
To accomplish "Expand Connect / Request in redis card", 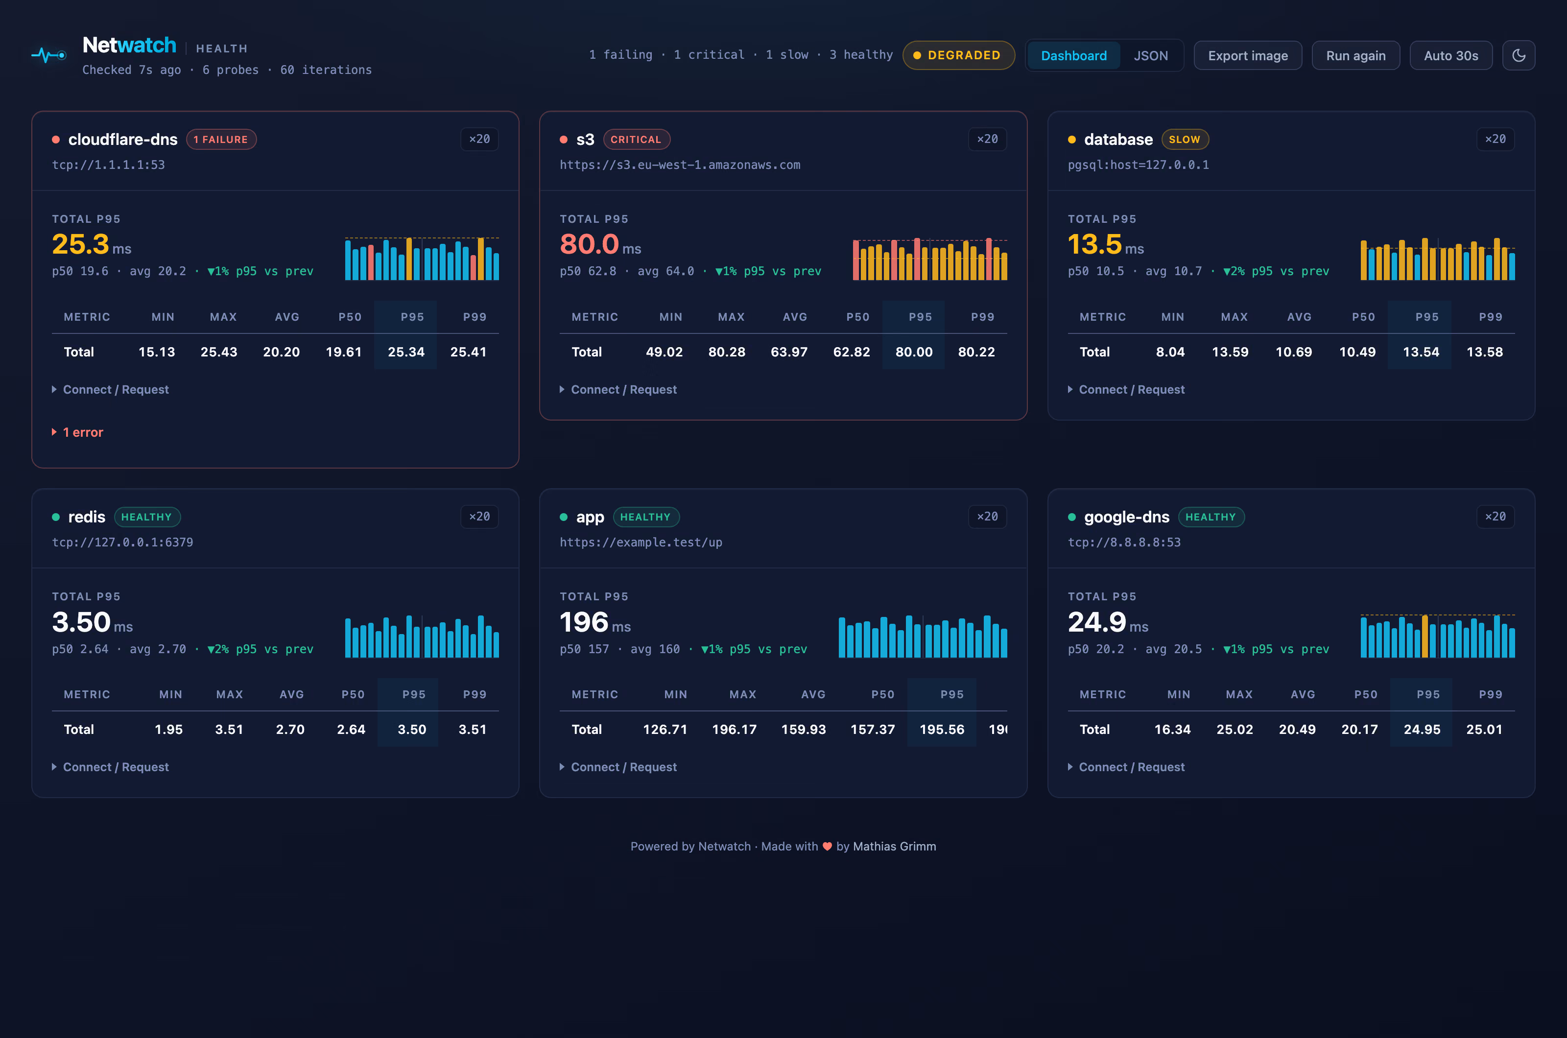I will [110, 767].
